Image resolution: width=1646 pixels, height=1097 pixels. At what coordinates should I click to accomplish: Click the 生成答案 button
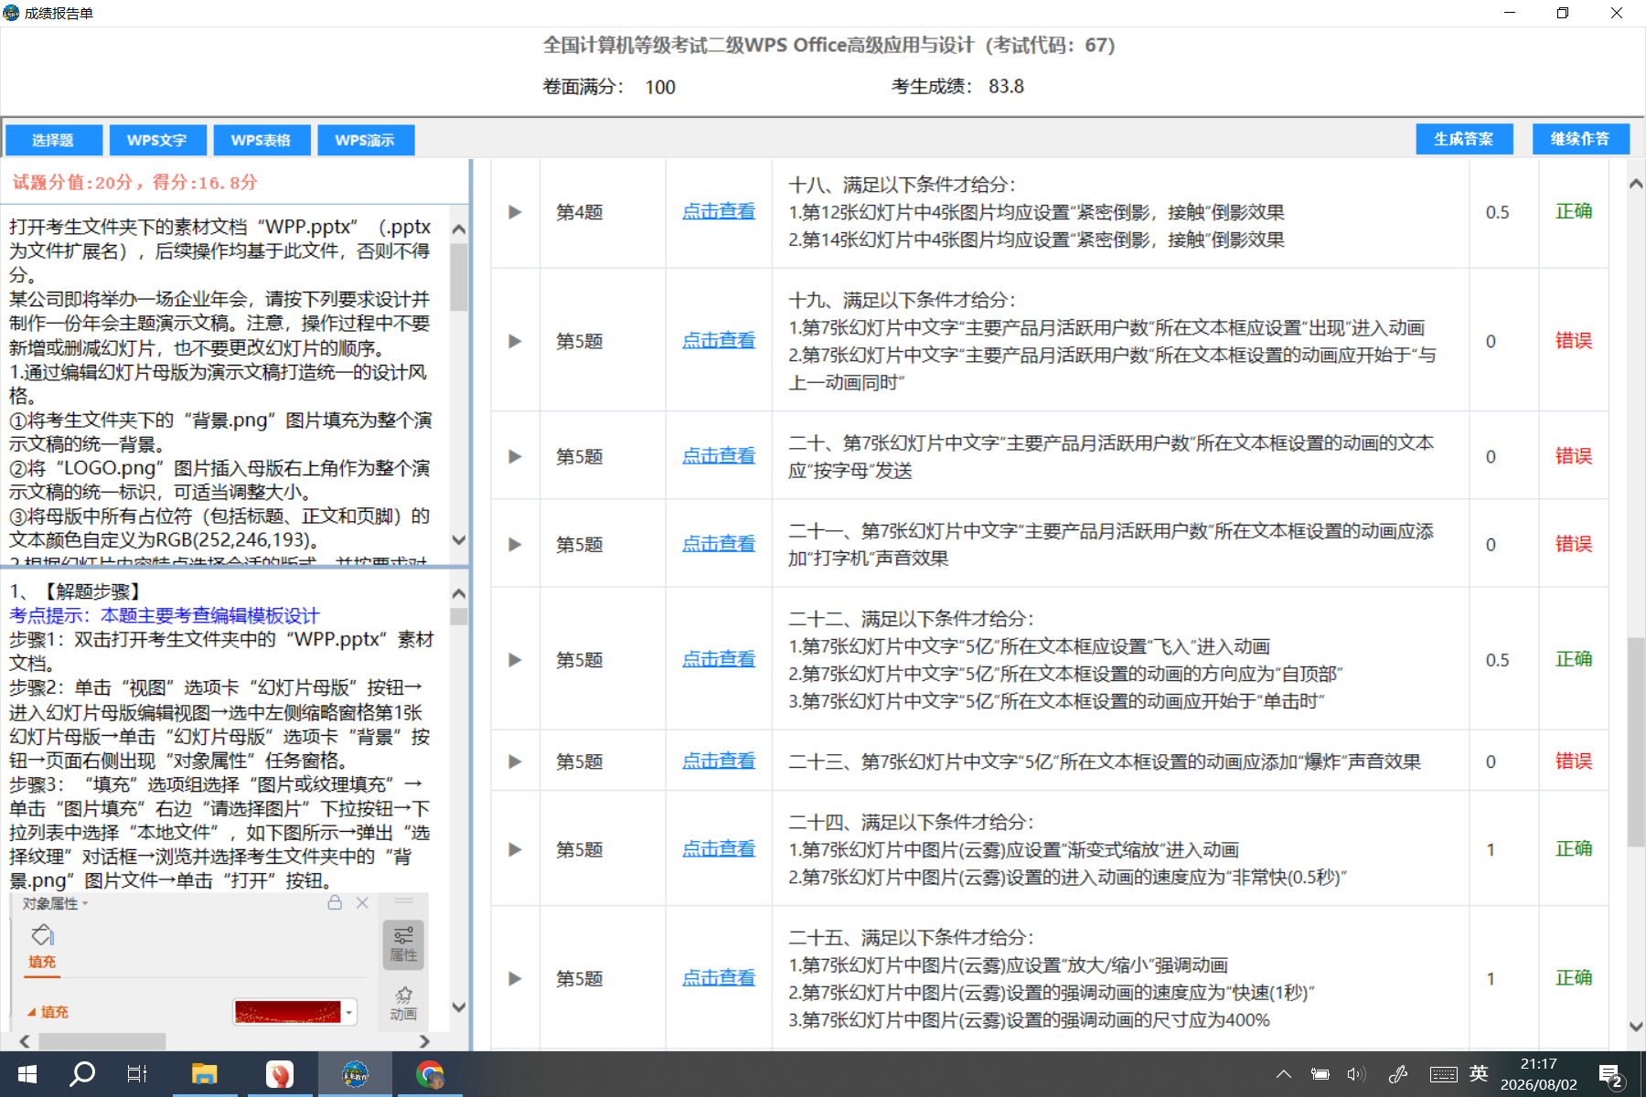(1464, 139)
